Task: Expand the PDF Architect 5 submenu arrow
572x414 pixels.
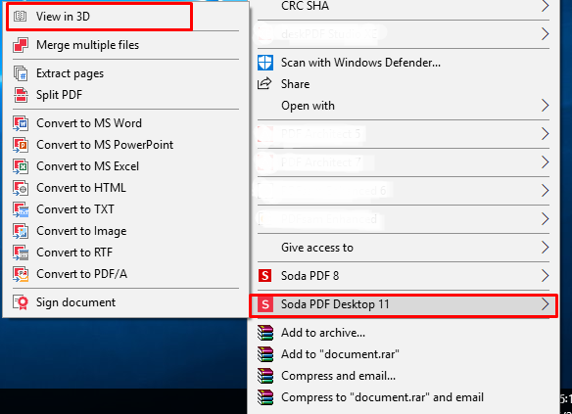Action: click(545, 134)
